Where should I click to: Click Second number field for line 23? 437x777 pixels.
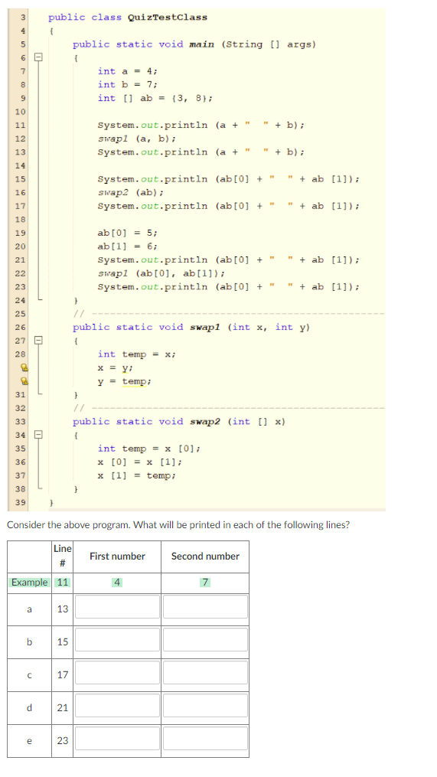pos(205,739)
